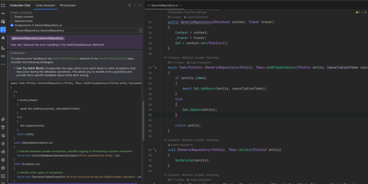Open the More tool windows ellipsis

point(3,64)
